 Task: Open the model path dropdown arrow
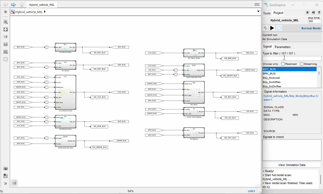[258, 11]
